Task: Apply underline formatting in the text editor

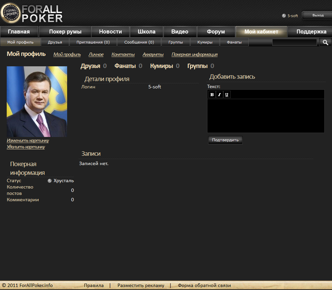Action: point(227,95)
